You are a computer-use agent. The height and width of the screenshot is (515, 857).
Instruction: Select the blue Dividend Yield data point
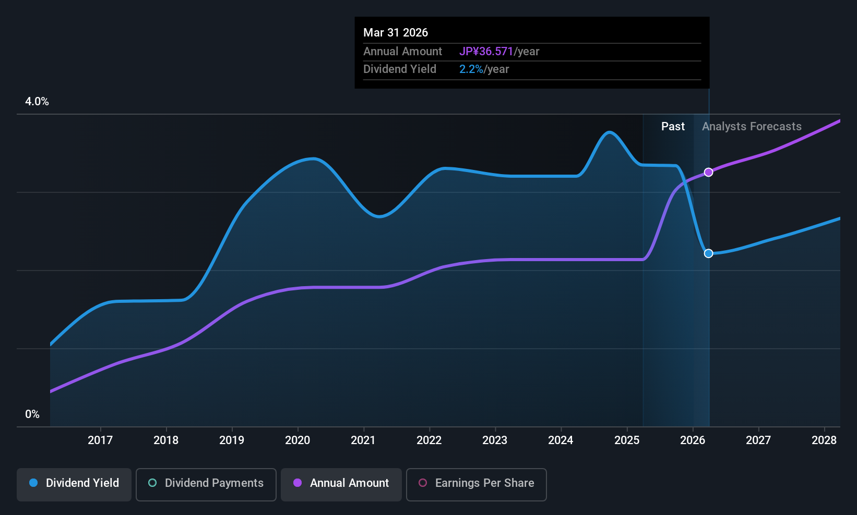pos(708,253)
